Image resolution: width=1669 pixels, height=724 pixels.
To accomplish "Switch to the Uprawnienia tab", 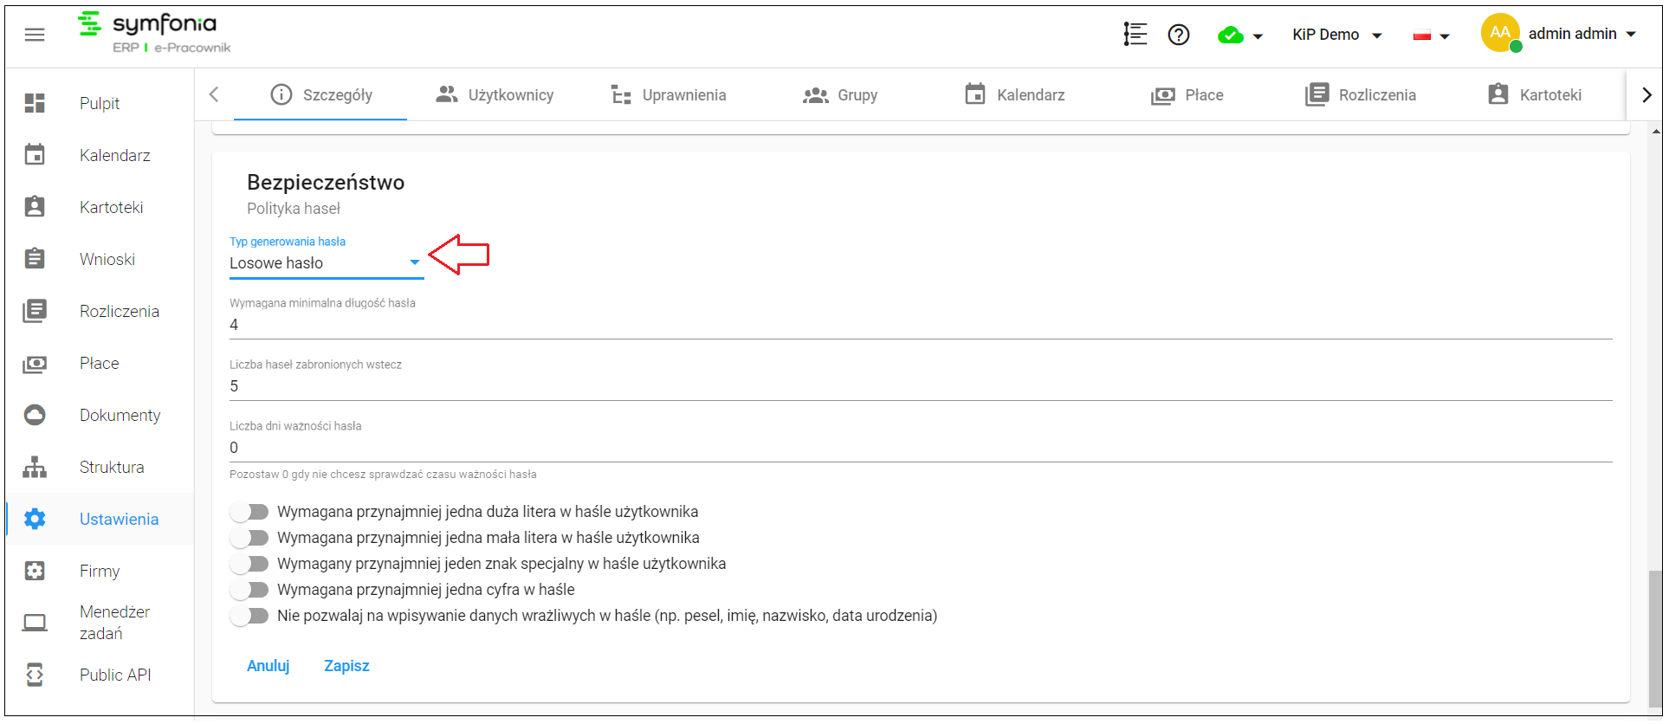I will pyautogui.click(x=668, y=94).
